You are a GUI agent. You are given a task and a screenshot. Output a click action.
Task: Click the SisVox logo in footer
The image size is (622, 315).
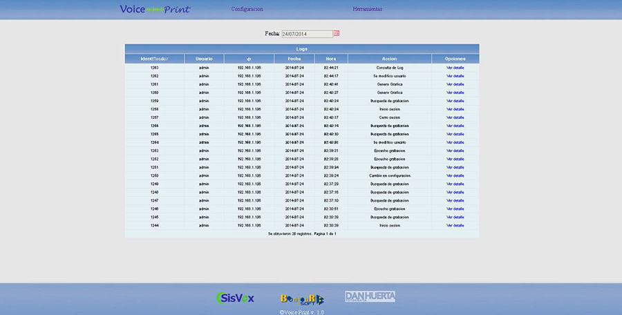click(x=236, y=298)
